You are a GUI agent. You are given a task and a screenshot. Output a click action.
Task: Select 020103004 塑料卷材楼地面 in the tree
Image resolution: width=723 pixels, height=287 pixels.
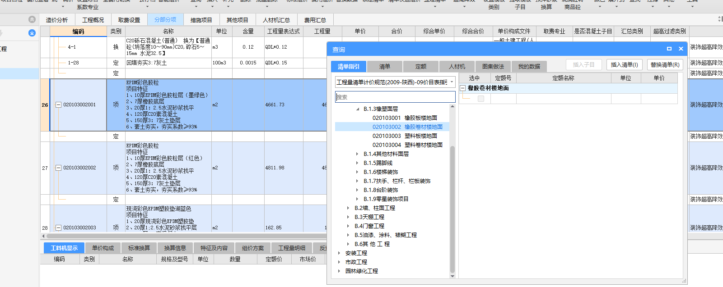click(x=407, y=145)
